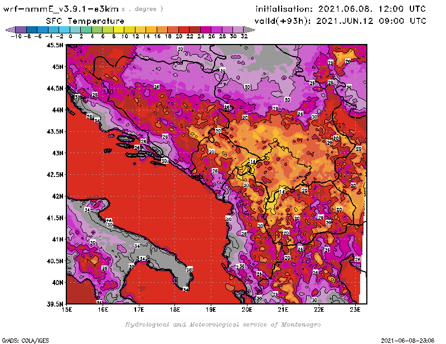Click the initialisation date 2021.06.08. 12:00 UTC
Image resolution: width=446 pixels, height=344 pixels.
pos(341,9)
